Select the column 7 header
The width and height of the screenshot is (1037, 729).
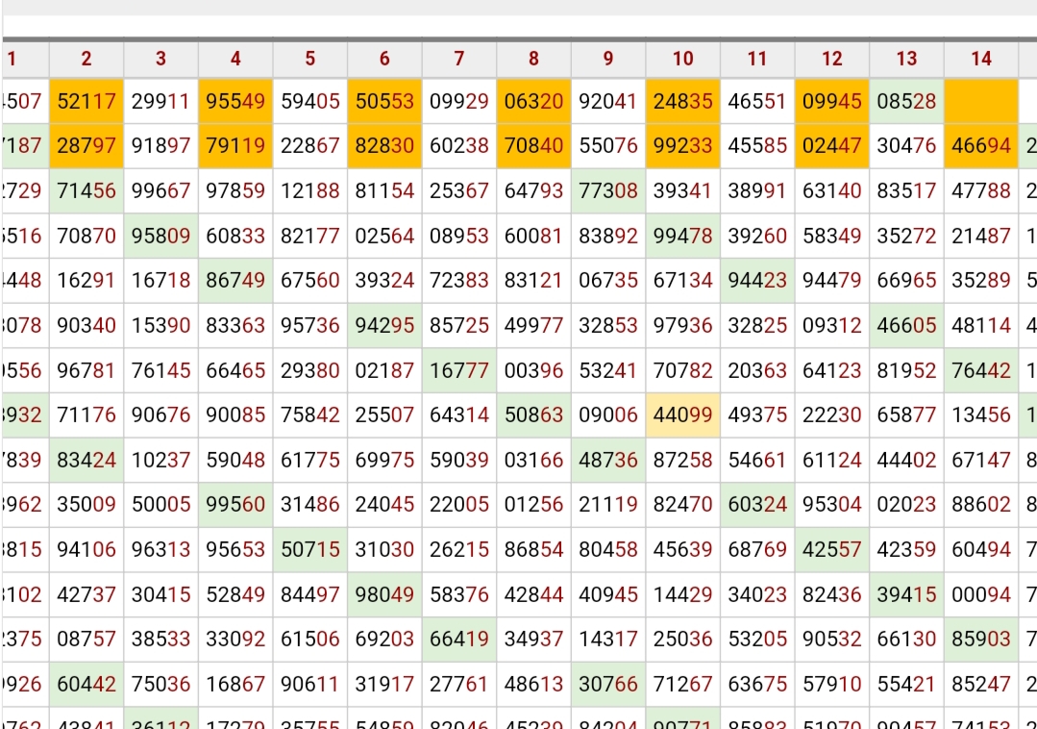click(x=458, y=60)
